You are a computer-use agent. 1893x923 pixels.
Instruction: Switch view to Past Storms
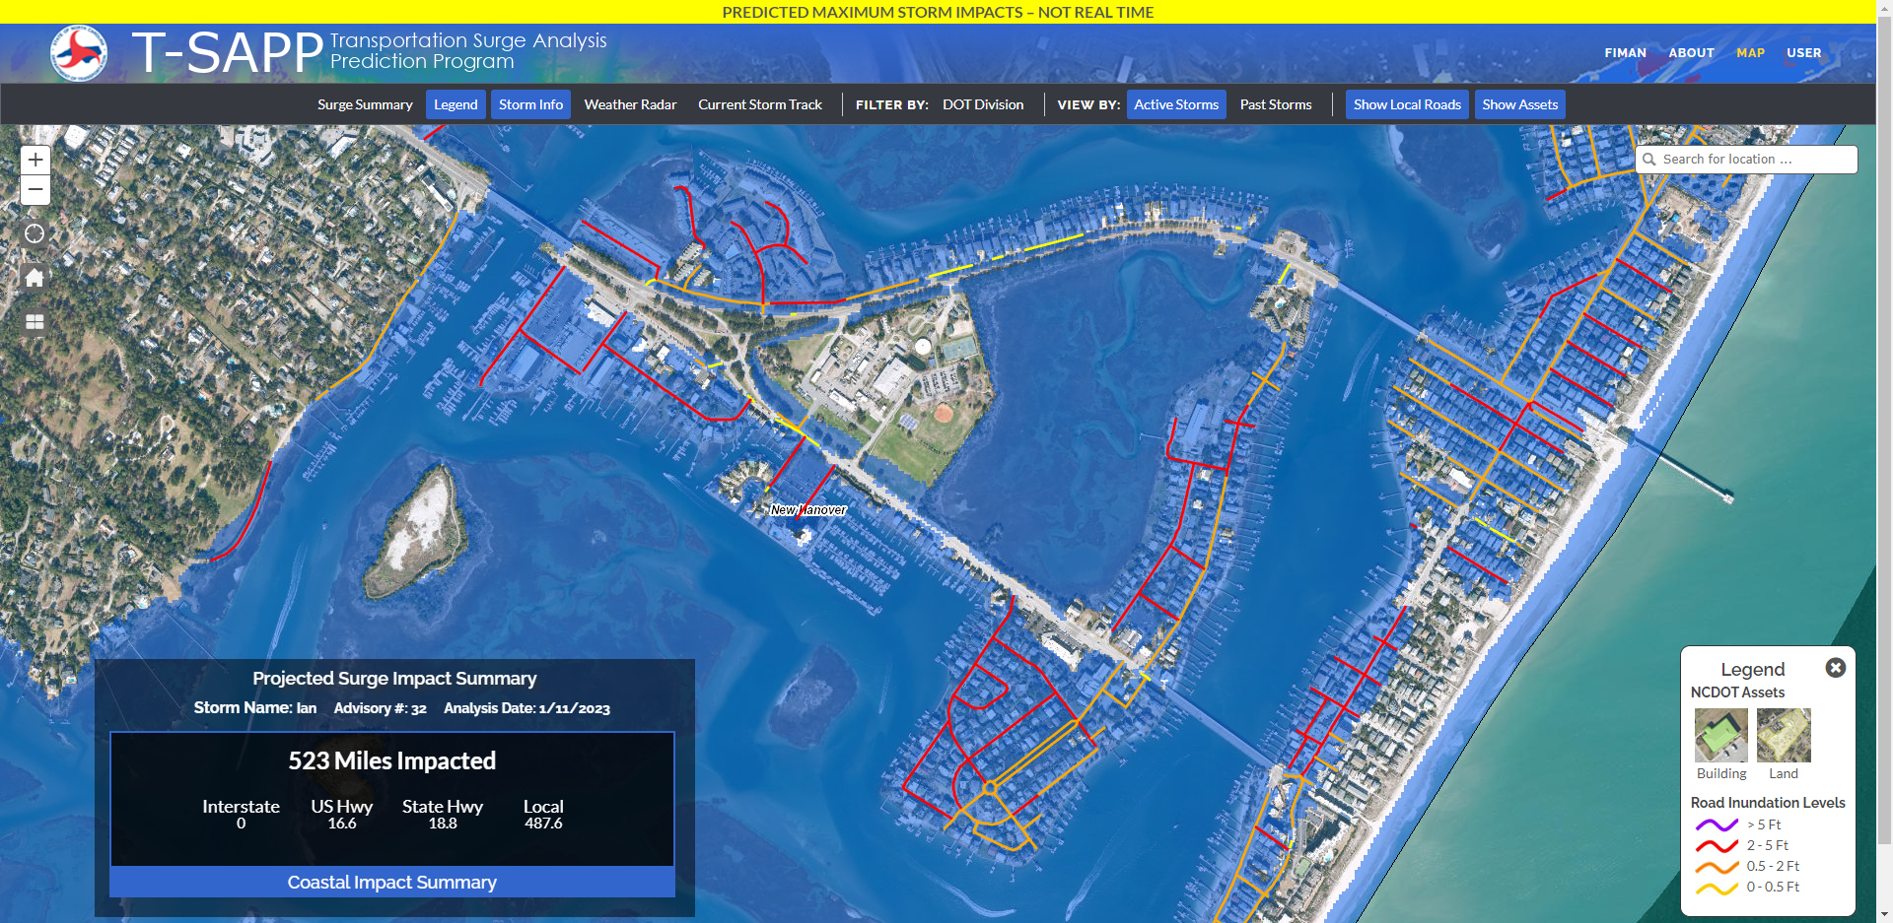(x=1276, y=104)
